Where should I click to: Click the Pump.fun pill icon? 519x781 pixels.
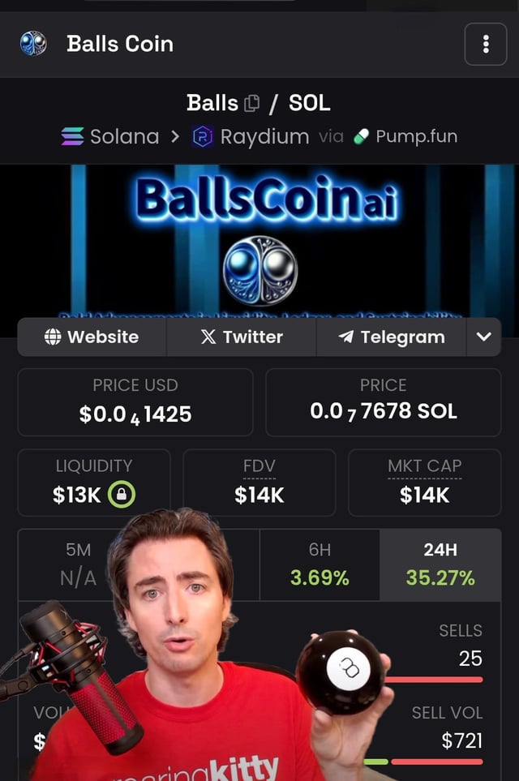click(361, 136)
